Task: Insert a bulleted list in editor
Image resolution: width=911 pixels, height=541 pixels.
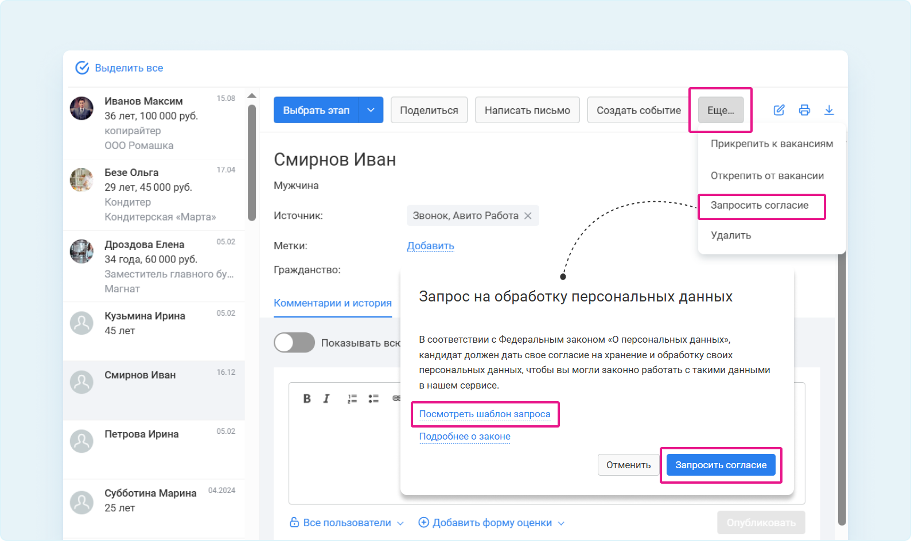Action: pyautogui.click(x=373, y=399)
